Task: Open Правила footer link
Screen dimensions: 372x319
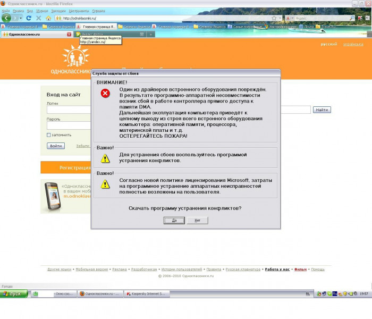Action: [x=214, y=270]
